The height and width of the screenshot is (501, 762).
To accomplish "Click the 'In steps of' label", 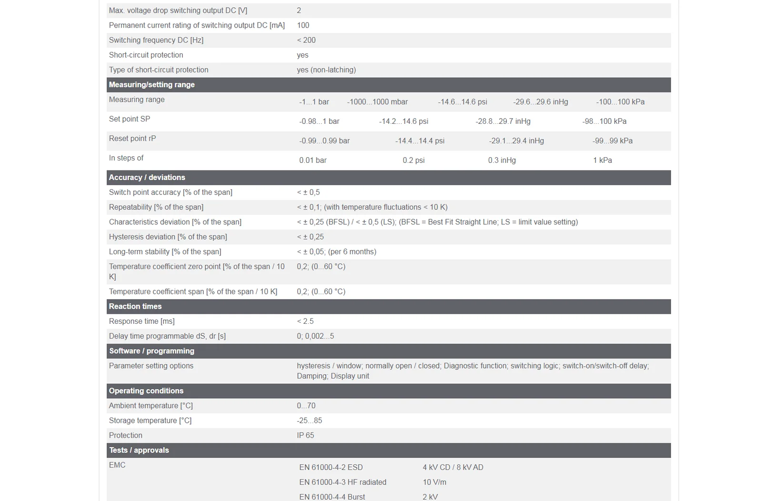I will point(126,158).
